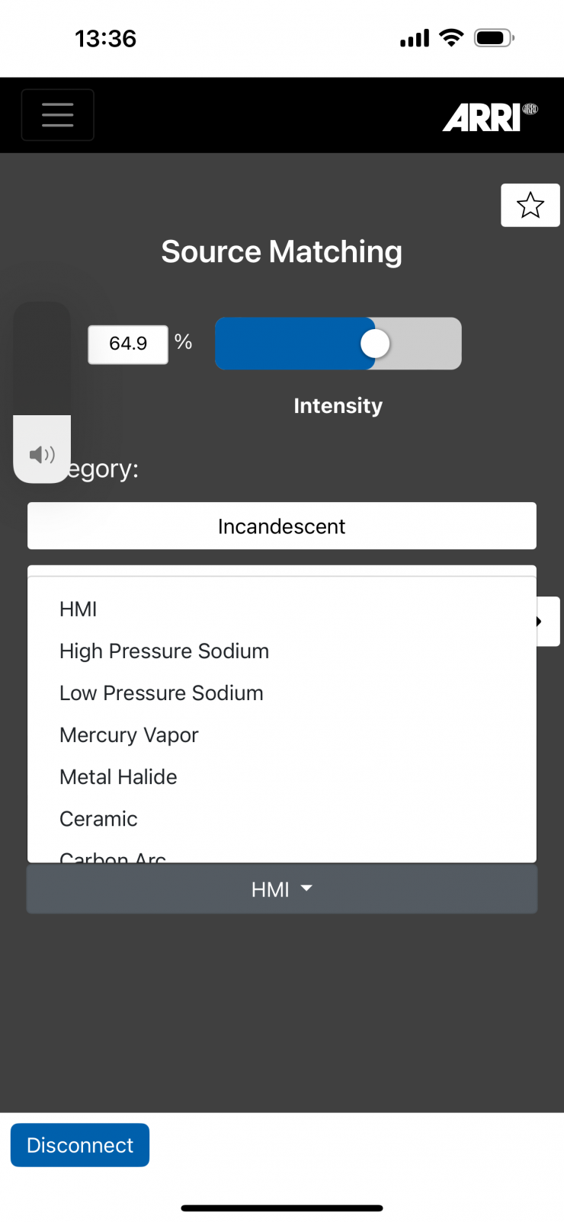Open the Incandescent category selector
Screen dimensions: 564x1222
tap(282, 526)
